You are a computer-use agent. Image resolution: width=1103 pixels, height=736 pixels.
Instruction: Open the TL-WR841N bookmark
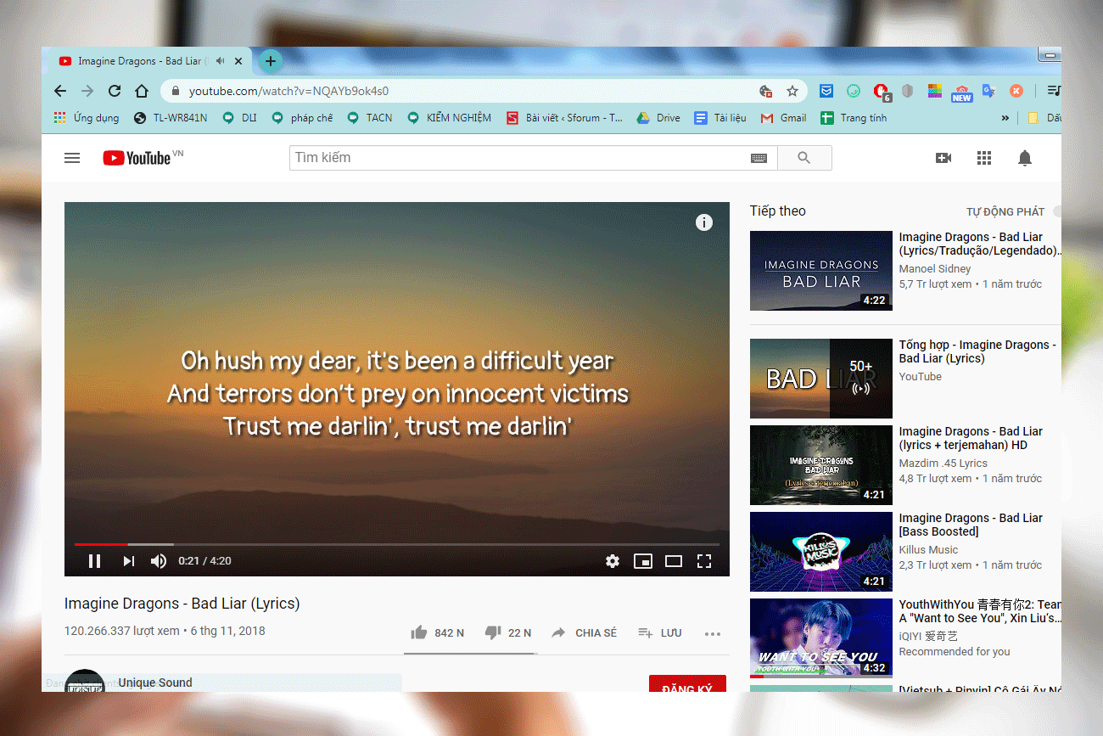(x=171, y=118)
